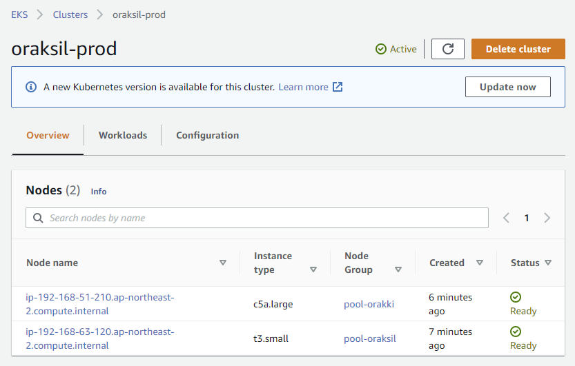The height and width of the screenshot is (366, 575).
Task: Click the search magnifier icon in nodes search
Action: 38,218
